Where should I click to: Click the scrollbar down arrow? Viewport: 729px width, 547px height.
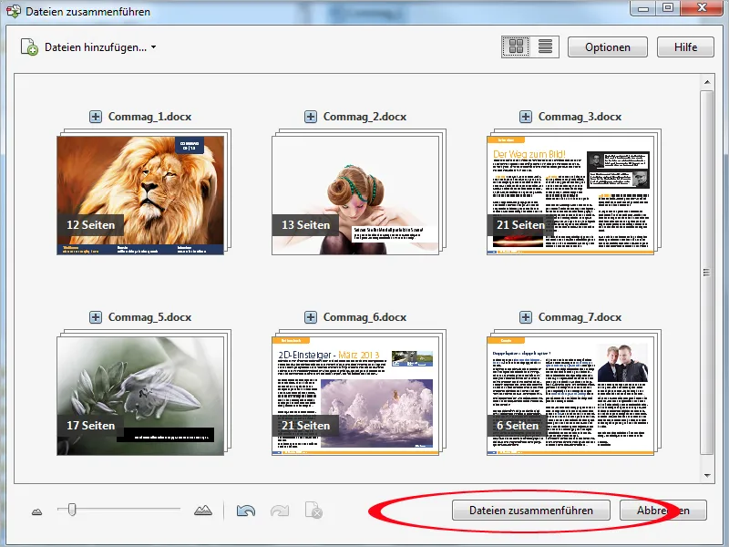707,475
